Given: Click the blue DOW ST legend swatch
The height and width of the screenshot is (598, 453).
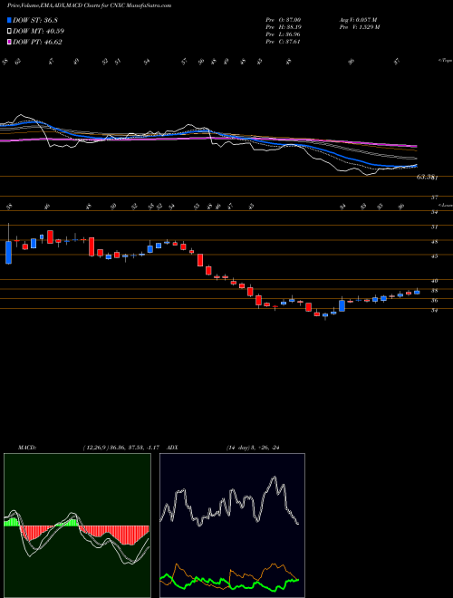Looking at the screenshot, I should point(9,20).
